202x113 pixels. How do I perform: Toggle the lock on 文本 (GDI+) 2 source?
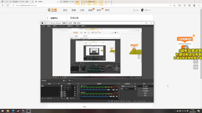pyautogui.click(x=77, y=88)
